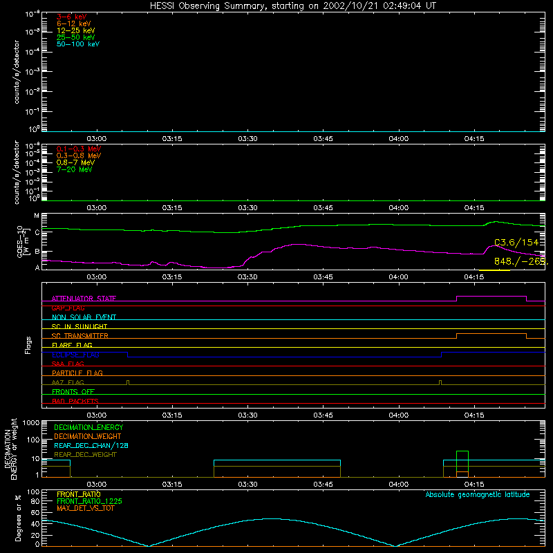Image resolution: width=553 pixels, height=553 pixels.
Task: Click the Degrees or % axis label
Action: (19, 518)
